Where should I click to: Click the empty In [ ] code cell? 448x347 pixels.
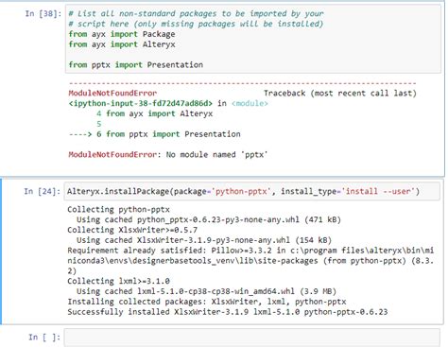tap(251, 338)
